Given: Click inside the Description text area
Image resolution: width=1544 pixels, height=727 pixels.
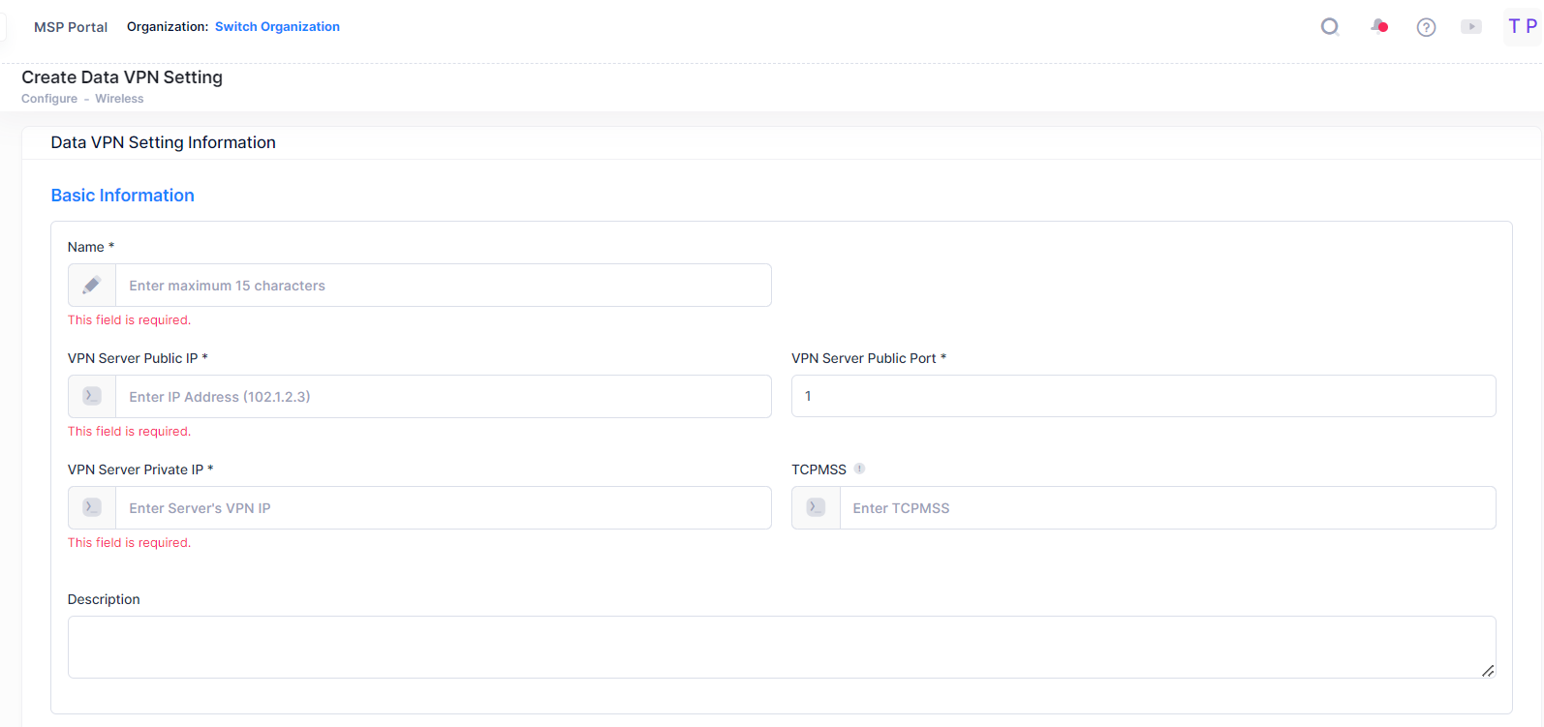Looking at the screenshot, I should (x=781, y=647).
